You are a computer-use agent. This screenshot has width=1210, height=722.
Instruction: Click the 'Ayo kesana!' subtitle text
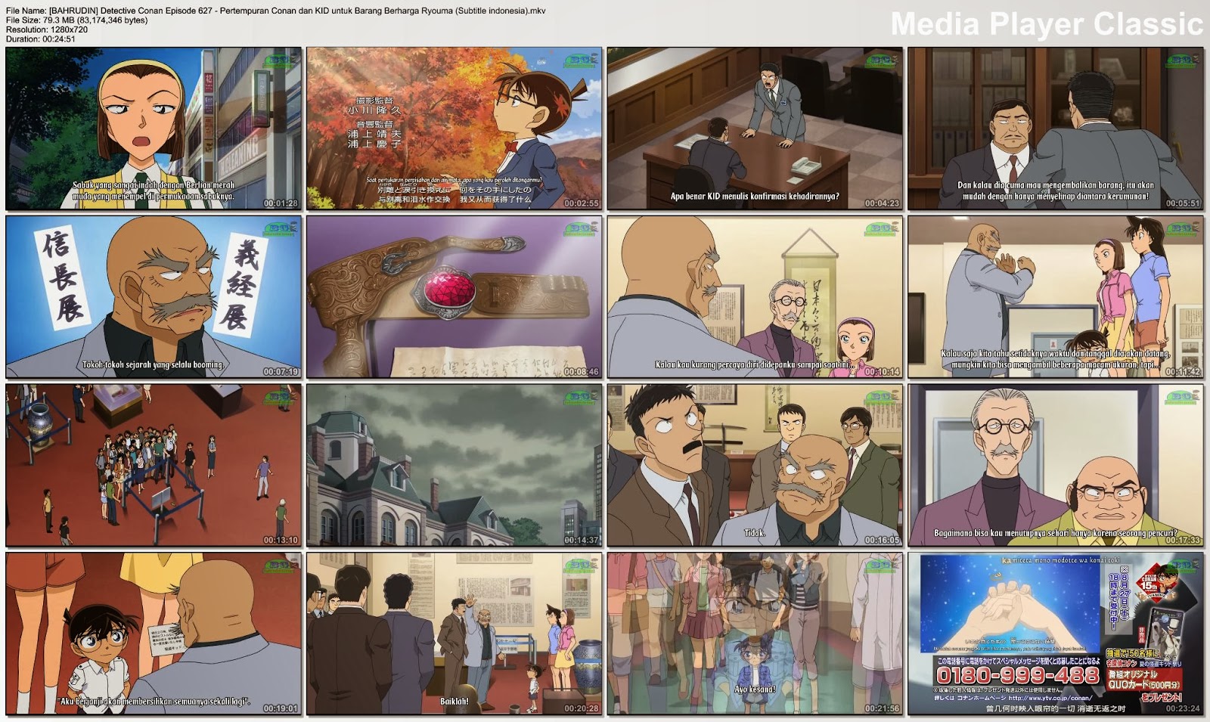click(755, 689)
